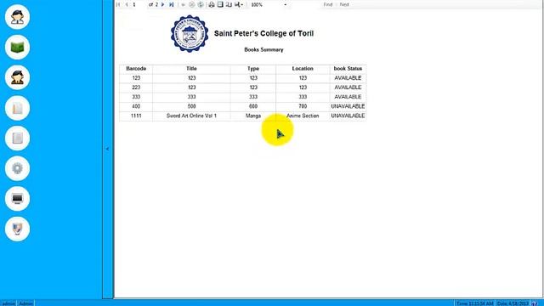This screenshot has height=306, width=544.
Task: Select the 'Sword Art Online Vol 1' title cell
Action: 191,116
